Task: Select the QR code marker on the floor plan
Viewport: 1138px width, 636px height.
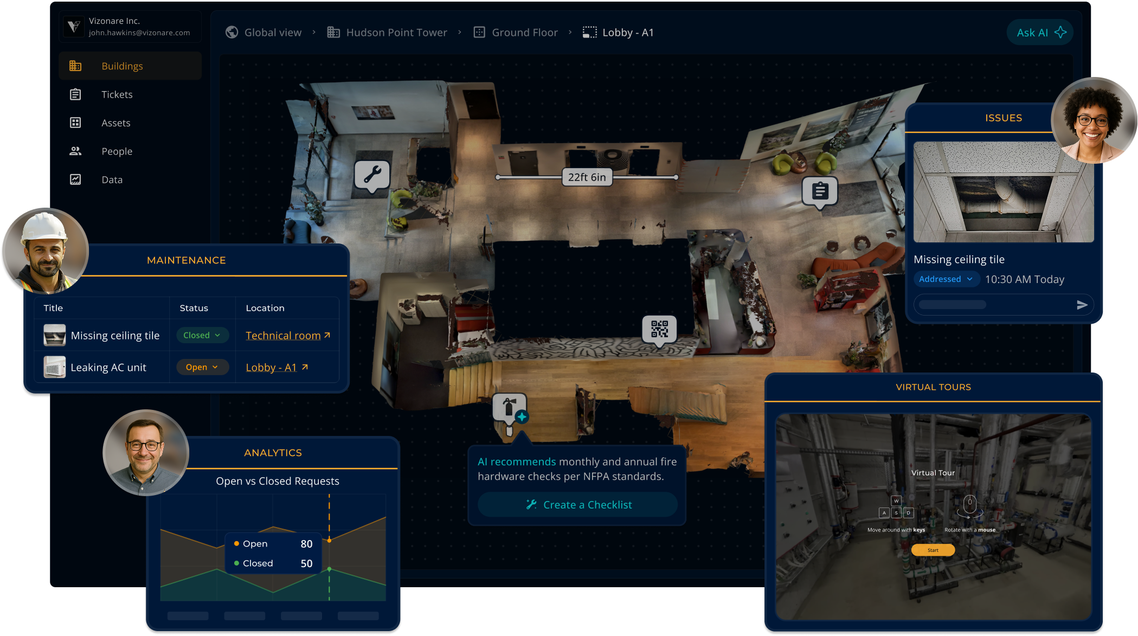Action: [x=659, y=329]
